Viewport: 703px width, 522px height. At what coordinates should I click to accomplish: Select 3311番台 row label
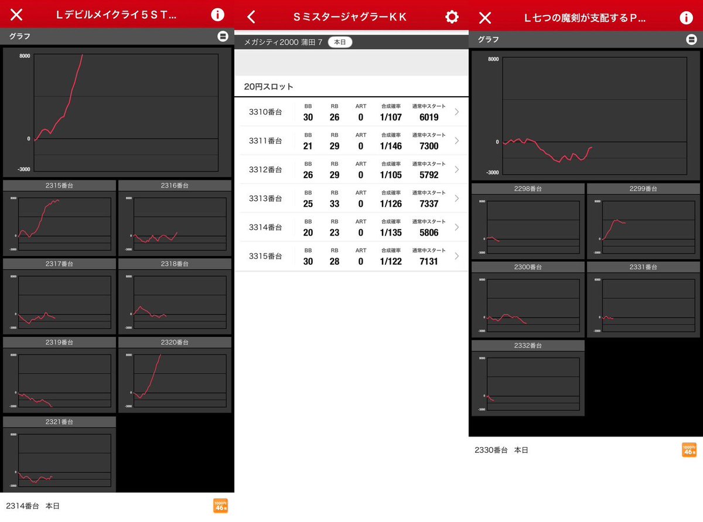(265, 141)
